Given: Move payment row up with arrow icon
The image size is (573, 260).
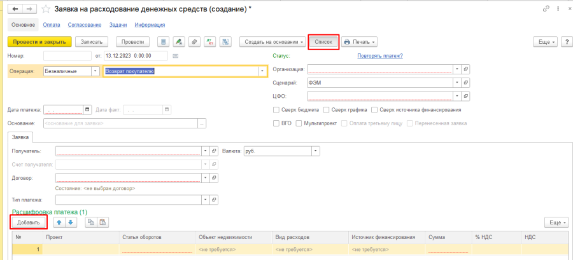Looking at the screenshot, I should pos(59,222).
